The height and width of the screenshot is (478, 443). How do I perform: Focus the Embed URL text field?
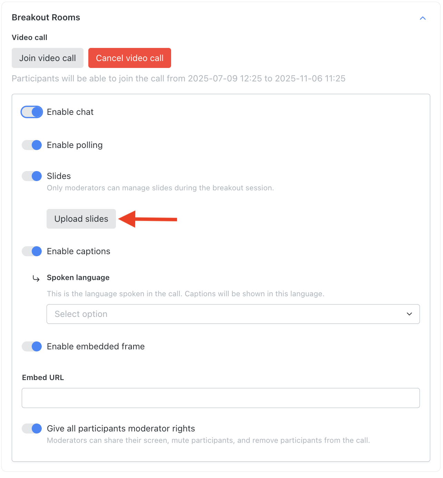coord(221,398)
